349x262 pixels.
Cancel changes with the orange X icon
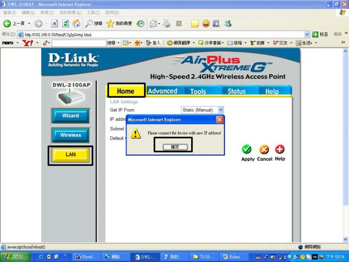tap(264, 149)
